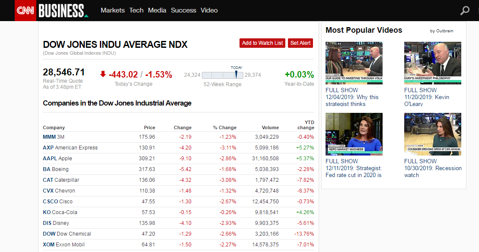
Task: Go to the Tech section
Action: pos(136,10)
